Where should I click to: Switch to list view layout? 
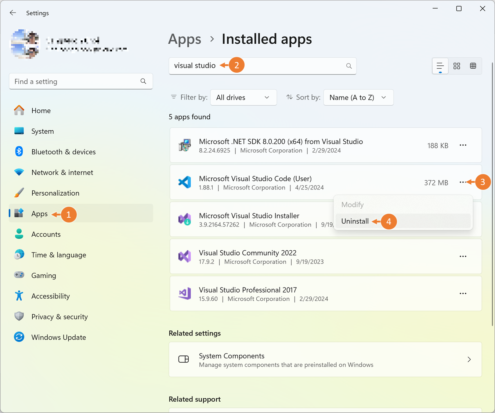440,66
